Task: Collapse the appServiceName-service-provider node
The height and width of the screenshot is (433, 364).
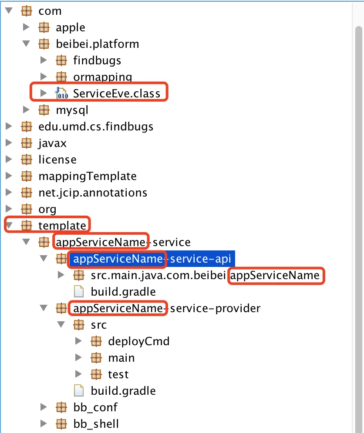Action: [x=44, y=308]
